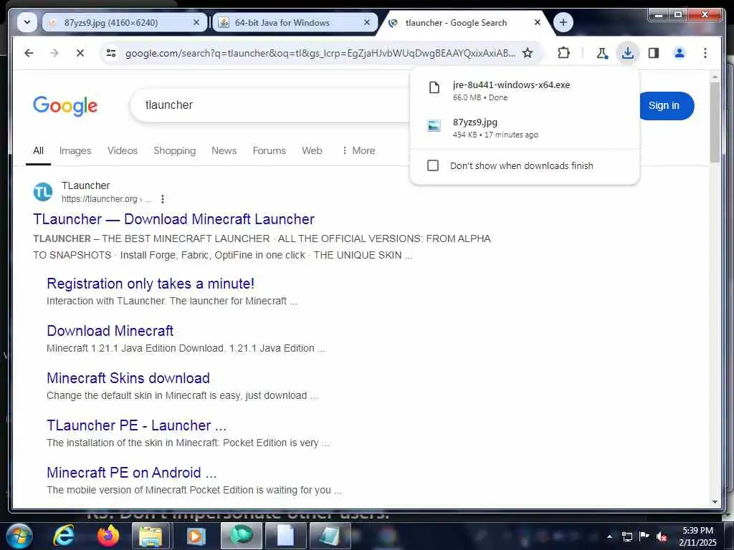Open TLauncher — Download Minecraft Launcher link

[173, 219]
